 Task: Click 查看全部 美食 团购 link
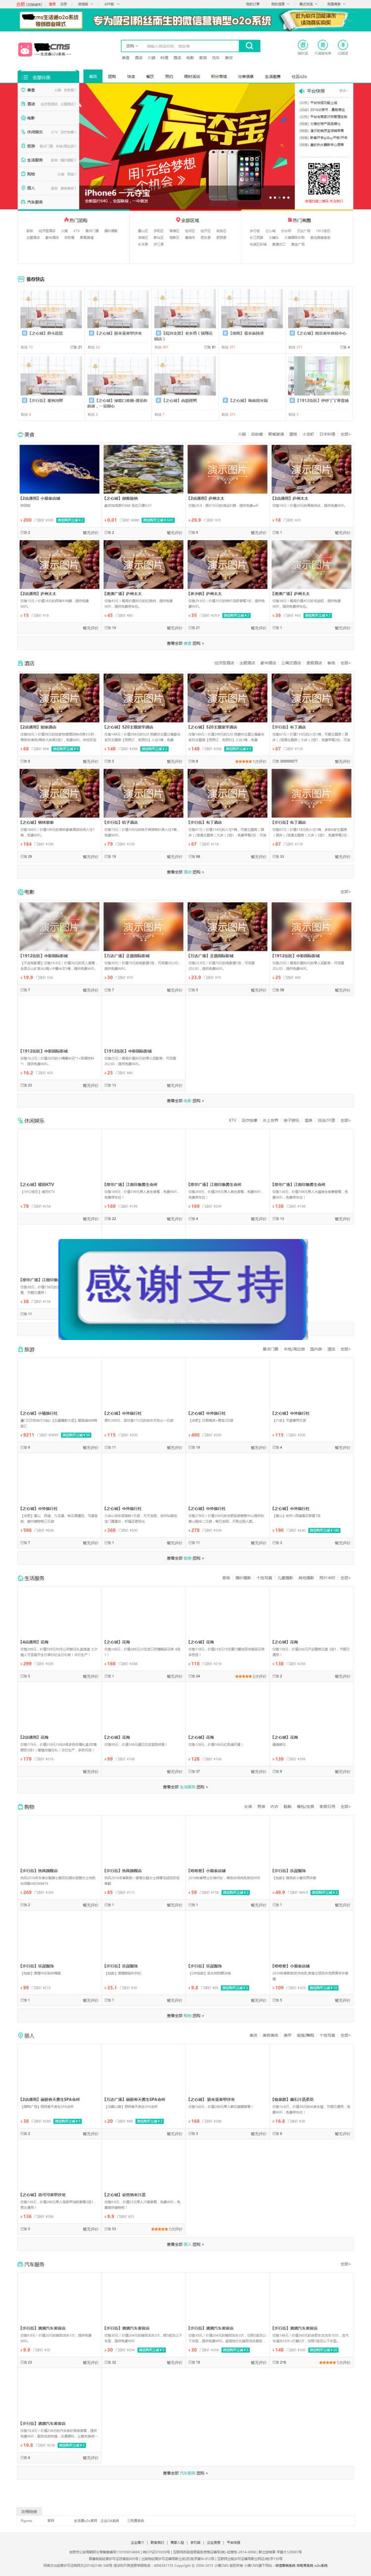(x=185, y=643)
